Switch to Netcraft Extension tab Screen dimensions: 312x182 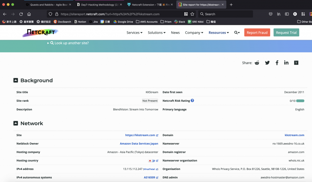(150, 5)
